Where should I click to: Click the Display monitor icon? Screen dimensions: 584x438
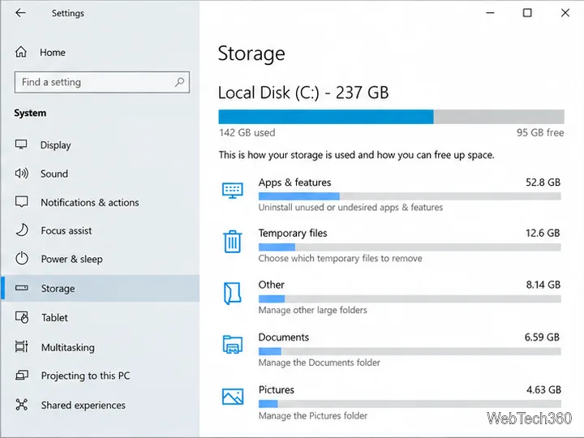21,144
